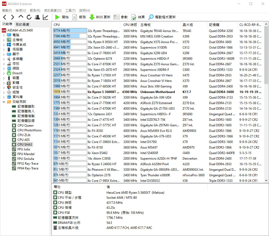Sort by the 主機板 column header
The image size is (269, 236).
pyautogui.click(x=160, y=25)
